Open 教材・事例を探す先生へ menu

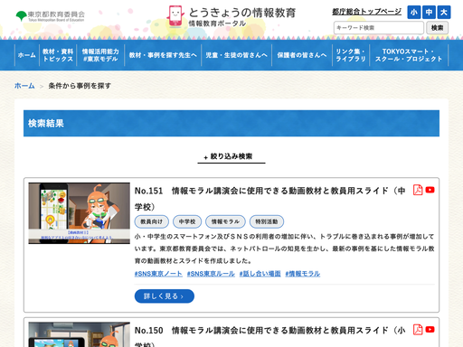coord(163,55)
